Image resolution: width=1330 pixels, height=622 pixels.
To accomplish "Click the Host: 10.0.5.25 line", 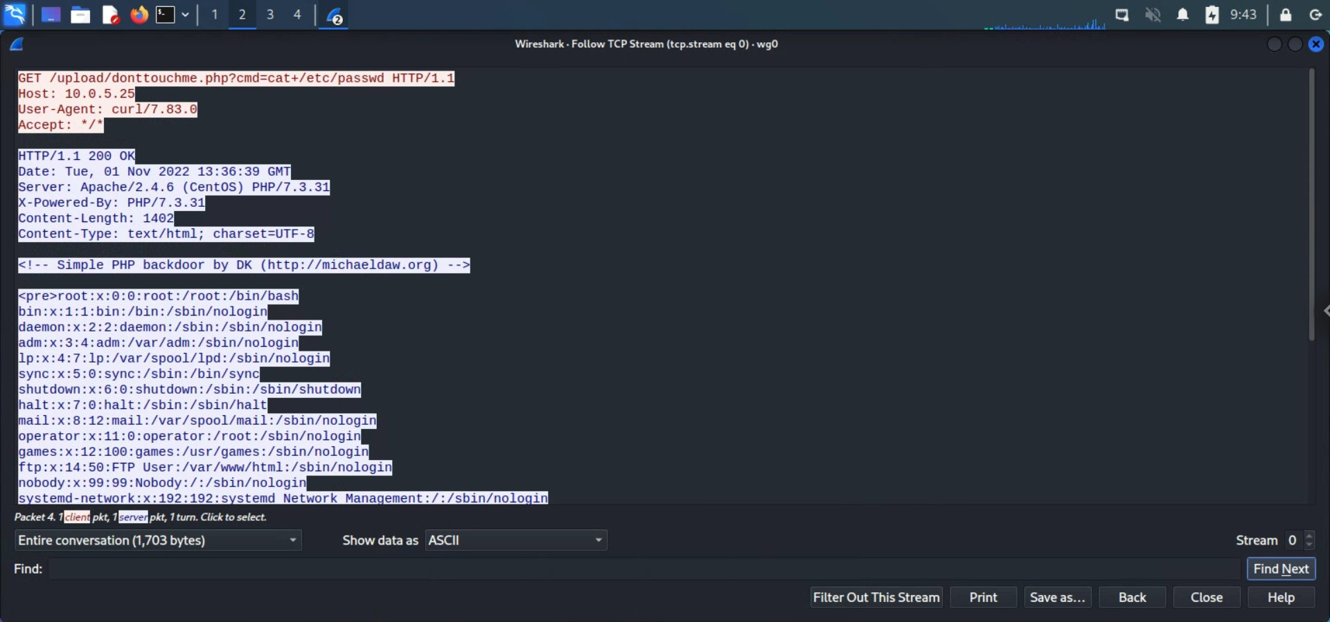I will [76, 93].
